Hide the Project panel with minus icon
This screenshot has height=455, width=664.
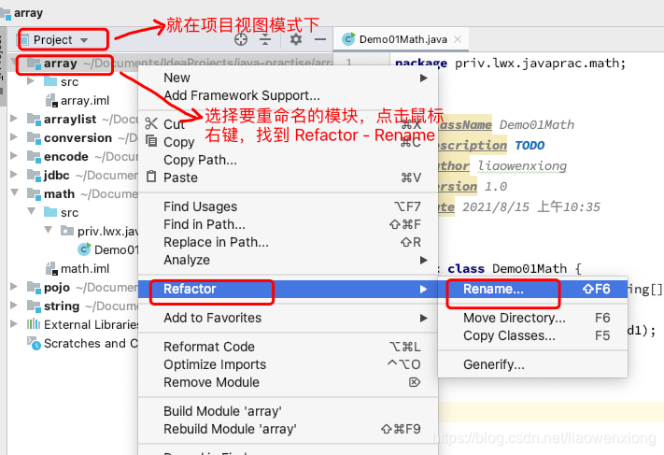[320, 39]
